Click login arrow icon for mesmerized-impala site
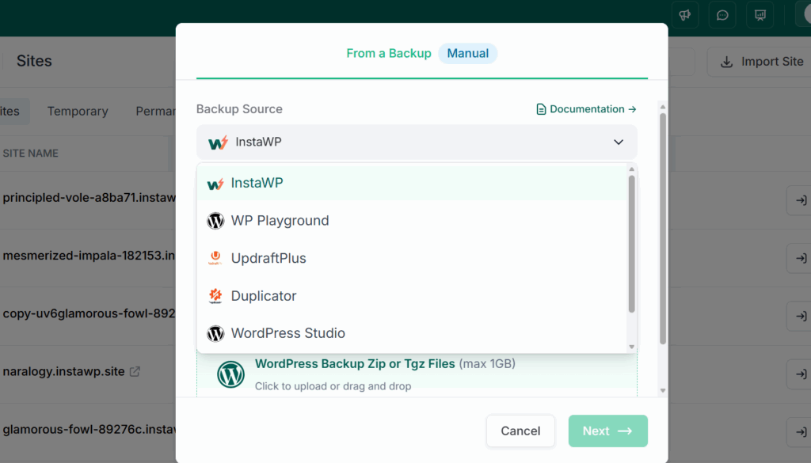811x463 pixels. coord(801,258)
